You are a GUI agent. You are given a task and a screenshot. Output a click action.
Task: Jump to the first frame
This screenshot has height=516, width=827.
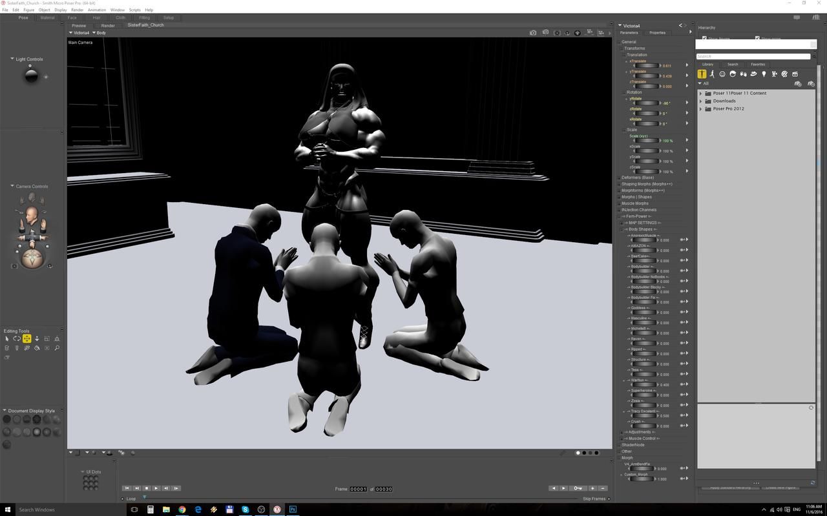(x=127, y=488)
